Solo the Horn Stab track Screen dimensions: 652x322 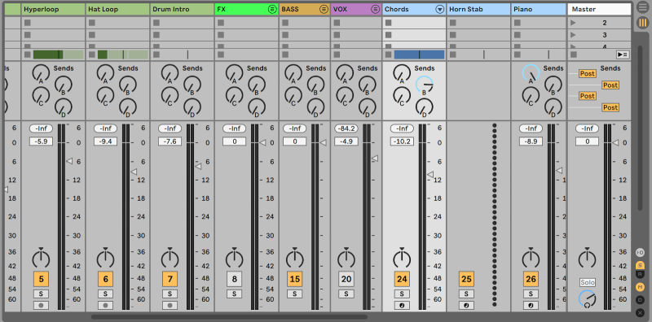tap(466, 294)
